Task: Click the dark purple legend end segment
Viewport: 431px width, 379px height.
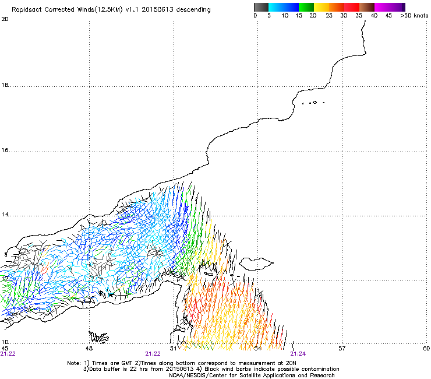Action: point(403,7)
